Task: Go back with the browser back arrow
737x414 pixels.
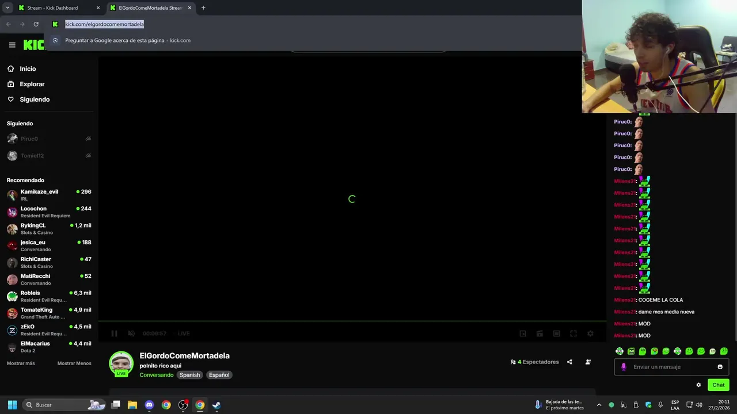Action: point(8,24)
